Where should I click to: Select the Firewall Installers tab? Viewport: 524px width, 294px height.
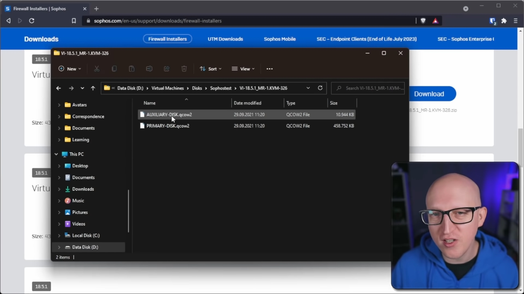(167, 39)
